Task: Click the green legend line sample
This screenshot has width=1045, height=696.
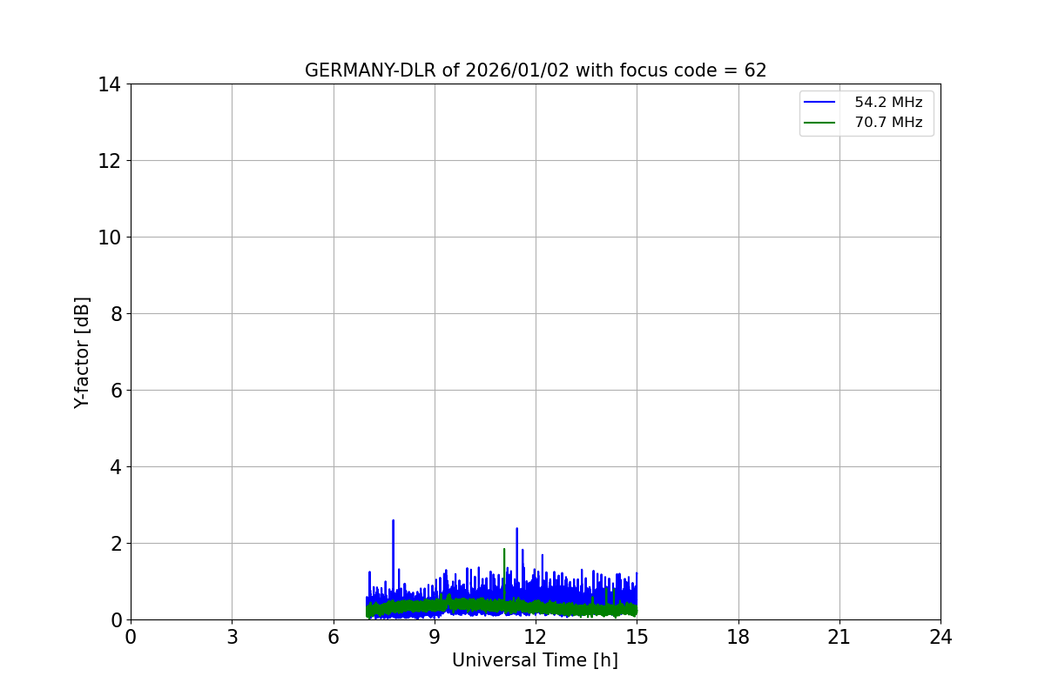Action: tap(820, 123)
